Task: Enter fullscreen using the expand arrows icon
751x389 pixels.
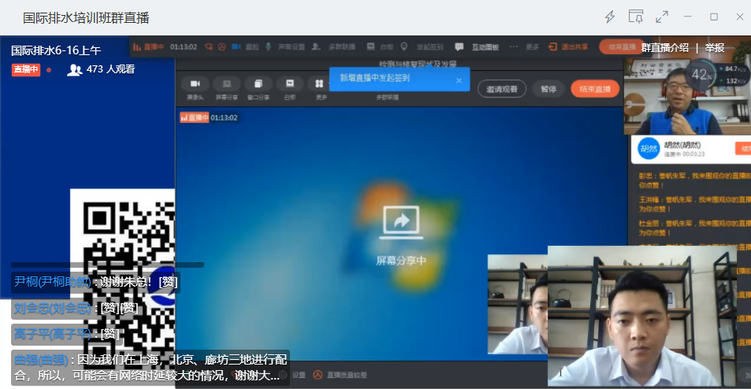Action: click(x=662, y=17)
